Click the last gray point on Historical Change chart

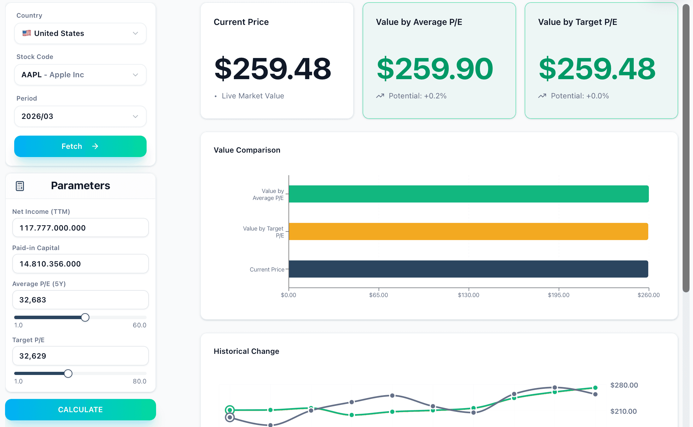[x=595, y=394]
